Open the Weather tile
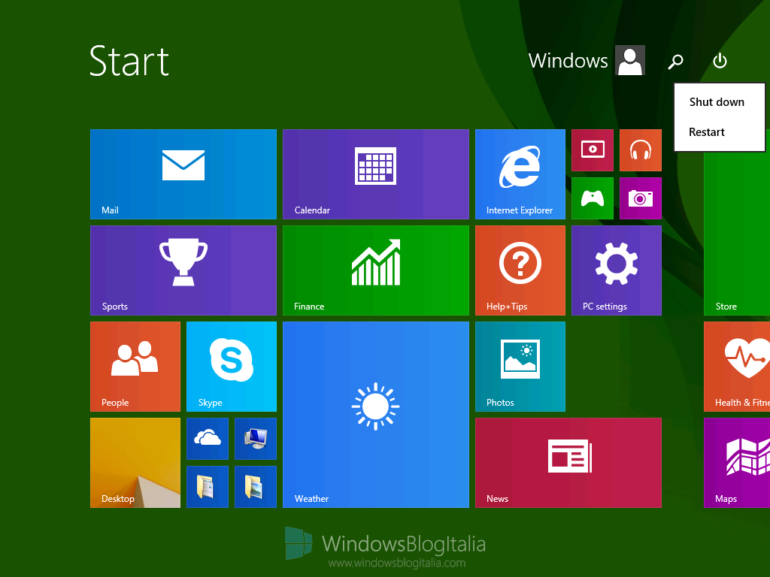The image size is (770, 577). [x=376, y=415]
